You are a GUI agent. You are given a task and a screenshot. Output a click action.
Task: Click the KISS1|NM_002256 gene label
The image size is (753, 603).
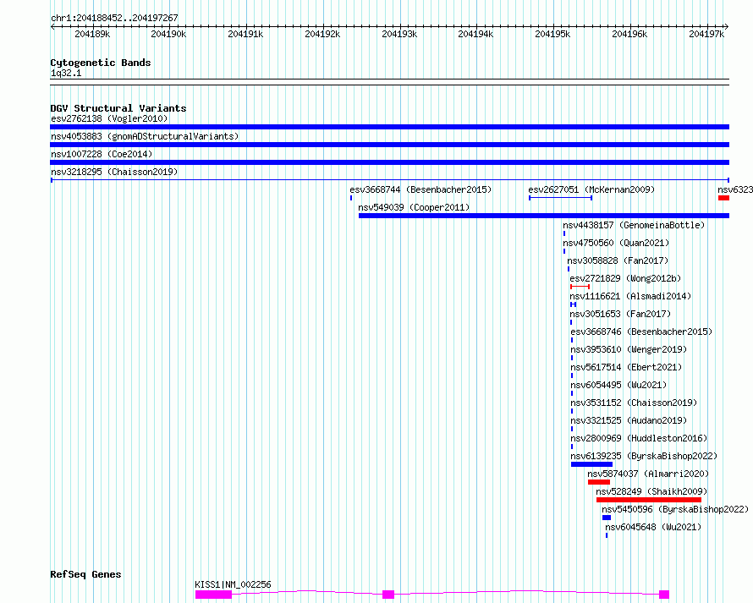click(x=233, y=584)
